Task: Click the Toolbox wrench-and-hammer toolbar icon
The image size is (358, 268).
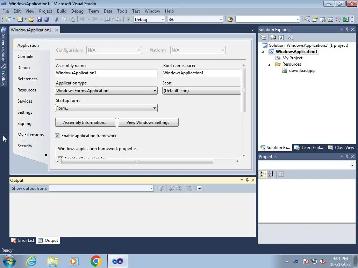Action: tap(338, 20)
